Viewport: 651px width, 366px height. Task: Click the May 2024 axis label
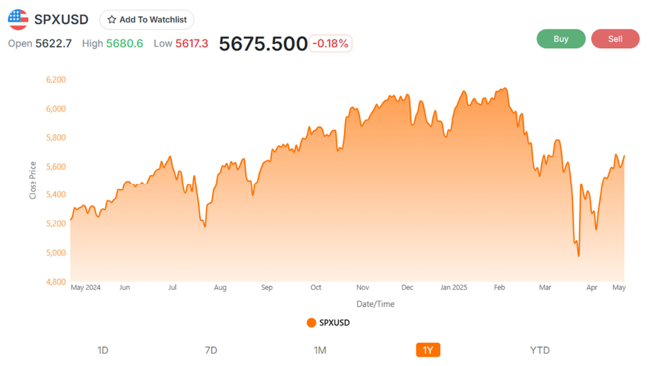tap(86, 288)
